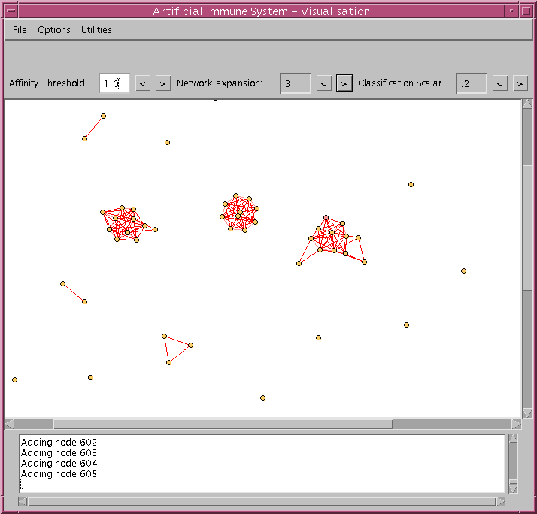Open the Utilities menu

96,30
